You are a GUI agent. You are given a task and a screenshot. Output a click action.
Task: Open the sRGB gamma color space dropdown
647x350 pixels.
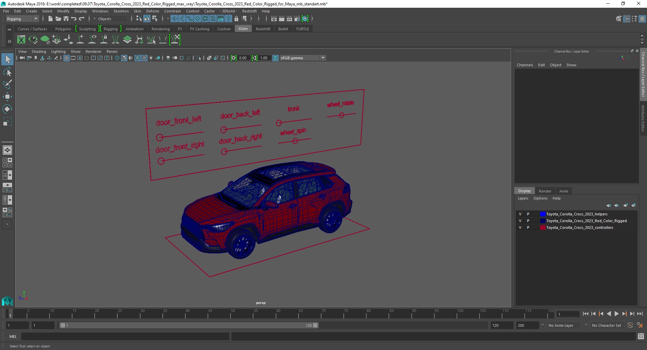pos(303,58)
